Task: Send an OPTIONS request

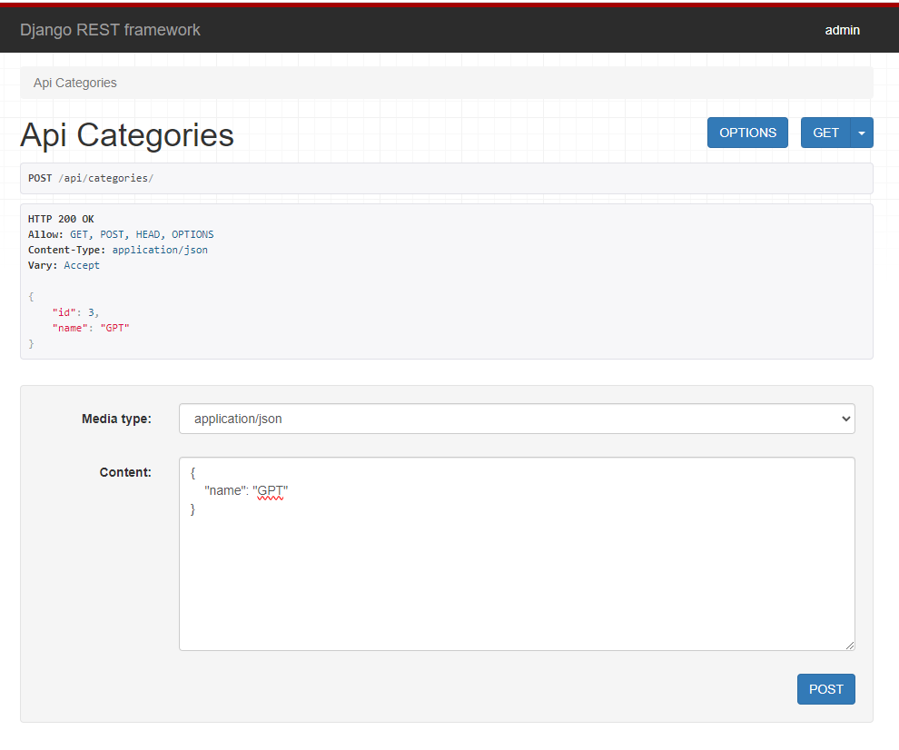Action: click(x=747, y=133)
